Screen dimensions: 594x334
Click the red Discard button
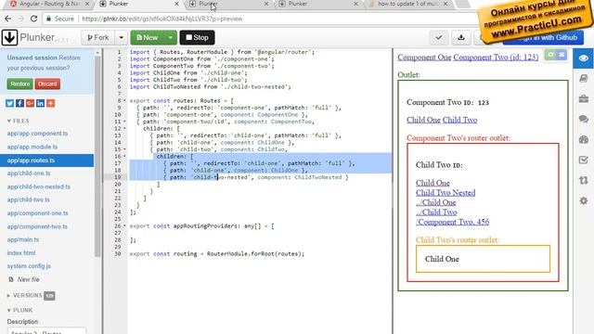point(47,83)
